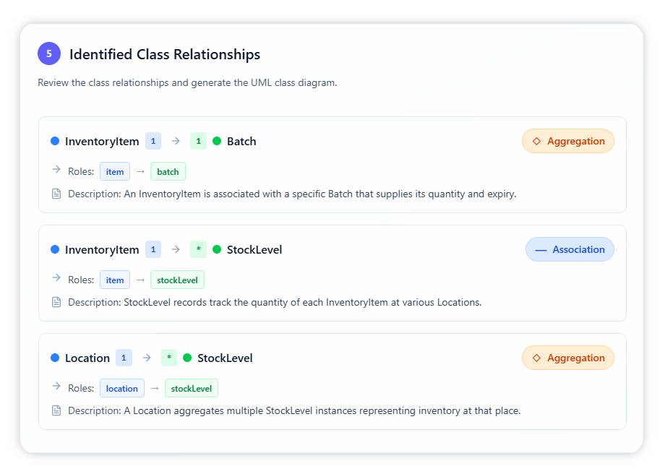
Task: Click the Association relationship badge
Action: pyautogui.click(x=570, y=249)
